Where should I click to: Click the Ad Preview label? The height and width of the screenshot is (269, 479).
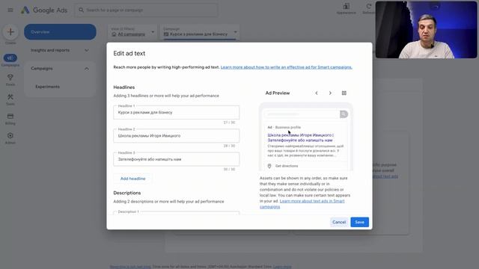tap(278, 93)
